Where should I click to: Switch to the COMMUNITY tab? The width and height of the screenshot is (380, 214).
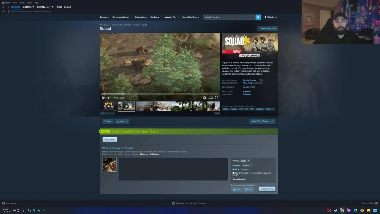(x=45, y=7)
